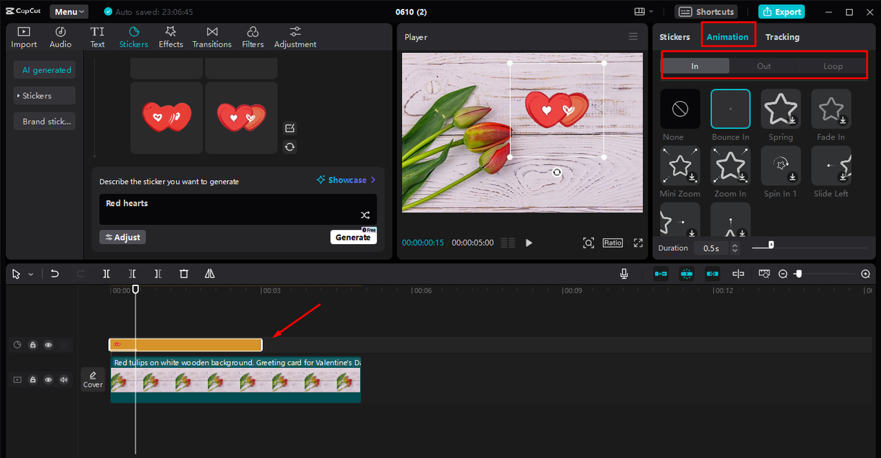Mute the main video track audio

64,380
